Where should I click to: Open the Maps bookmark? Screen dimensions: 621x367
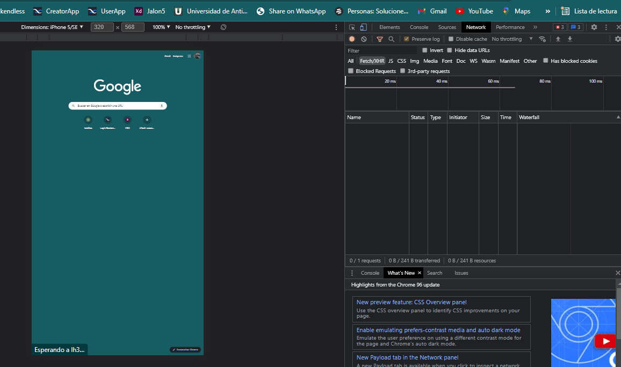click(x=516, y=11)
